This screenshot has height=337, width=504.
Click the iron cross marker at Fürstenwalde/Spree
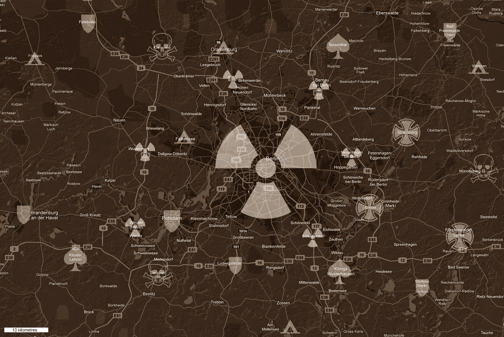pos(460,236)
